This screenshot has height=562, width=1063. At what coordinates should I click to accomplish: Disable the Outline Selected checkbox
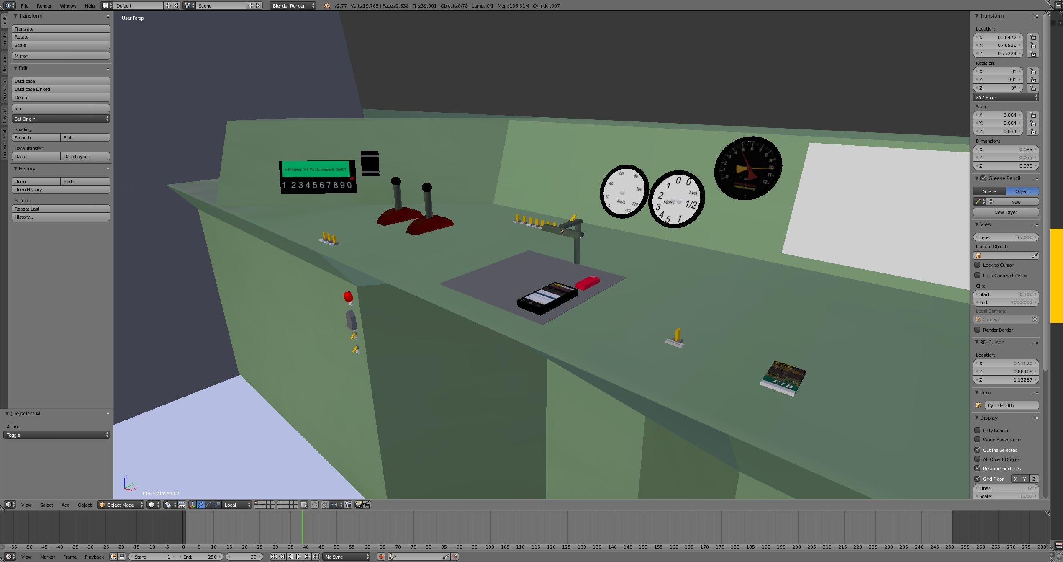978,450
